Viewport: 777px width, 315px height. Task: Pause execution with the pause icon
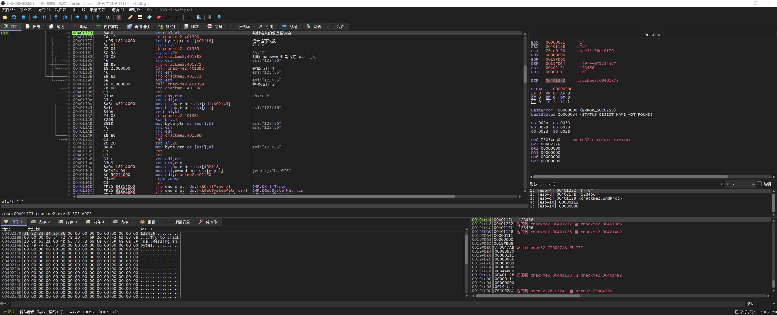(x=44, y=17)
